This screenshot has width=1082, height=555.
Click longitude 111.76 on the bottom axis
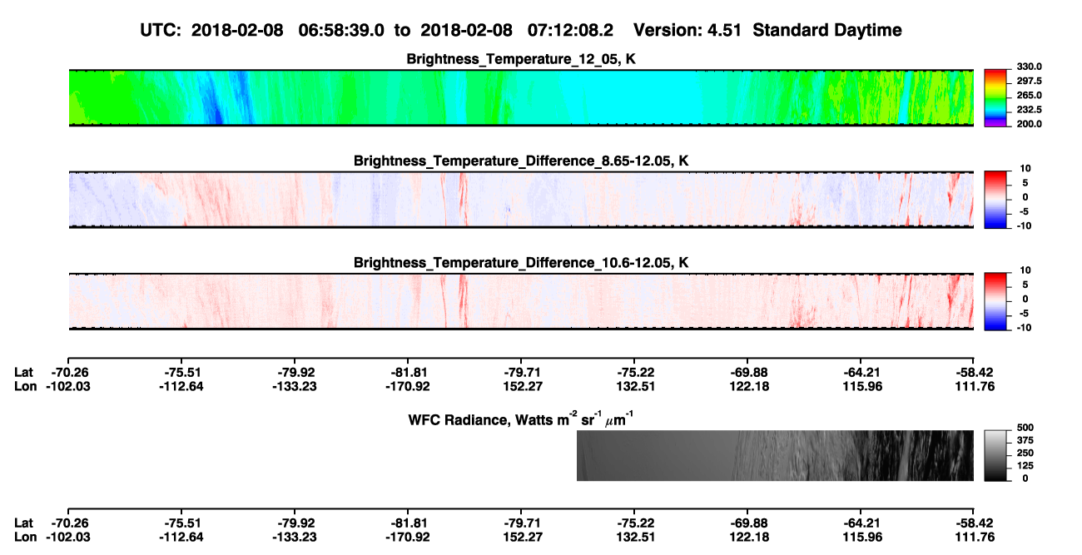[x=973, y=536]
